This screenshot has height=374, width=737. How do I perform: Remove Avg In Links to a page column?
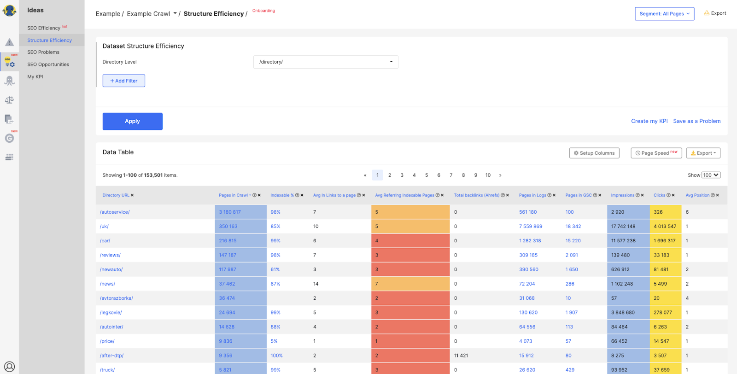click(364, 195)
